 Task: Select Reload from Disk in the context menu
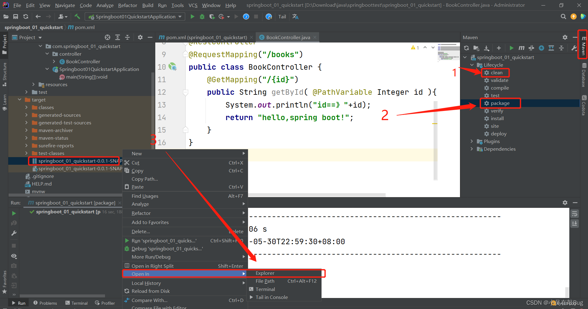click(185, 291)
